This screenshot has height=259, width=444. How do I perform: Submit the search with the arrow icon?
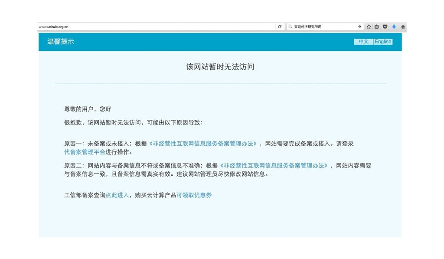tap(360, 26)
